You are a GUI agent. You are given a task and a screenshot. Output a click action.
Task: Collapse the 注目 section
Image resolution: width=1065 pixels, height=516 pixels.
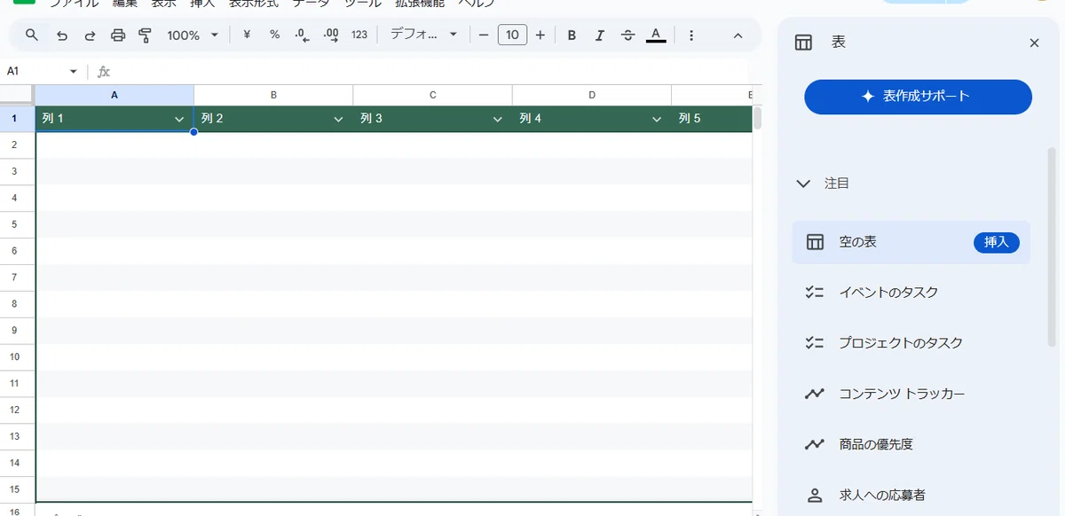pyautogui.click(x=803, y=184)
